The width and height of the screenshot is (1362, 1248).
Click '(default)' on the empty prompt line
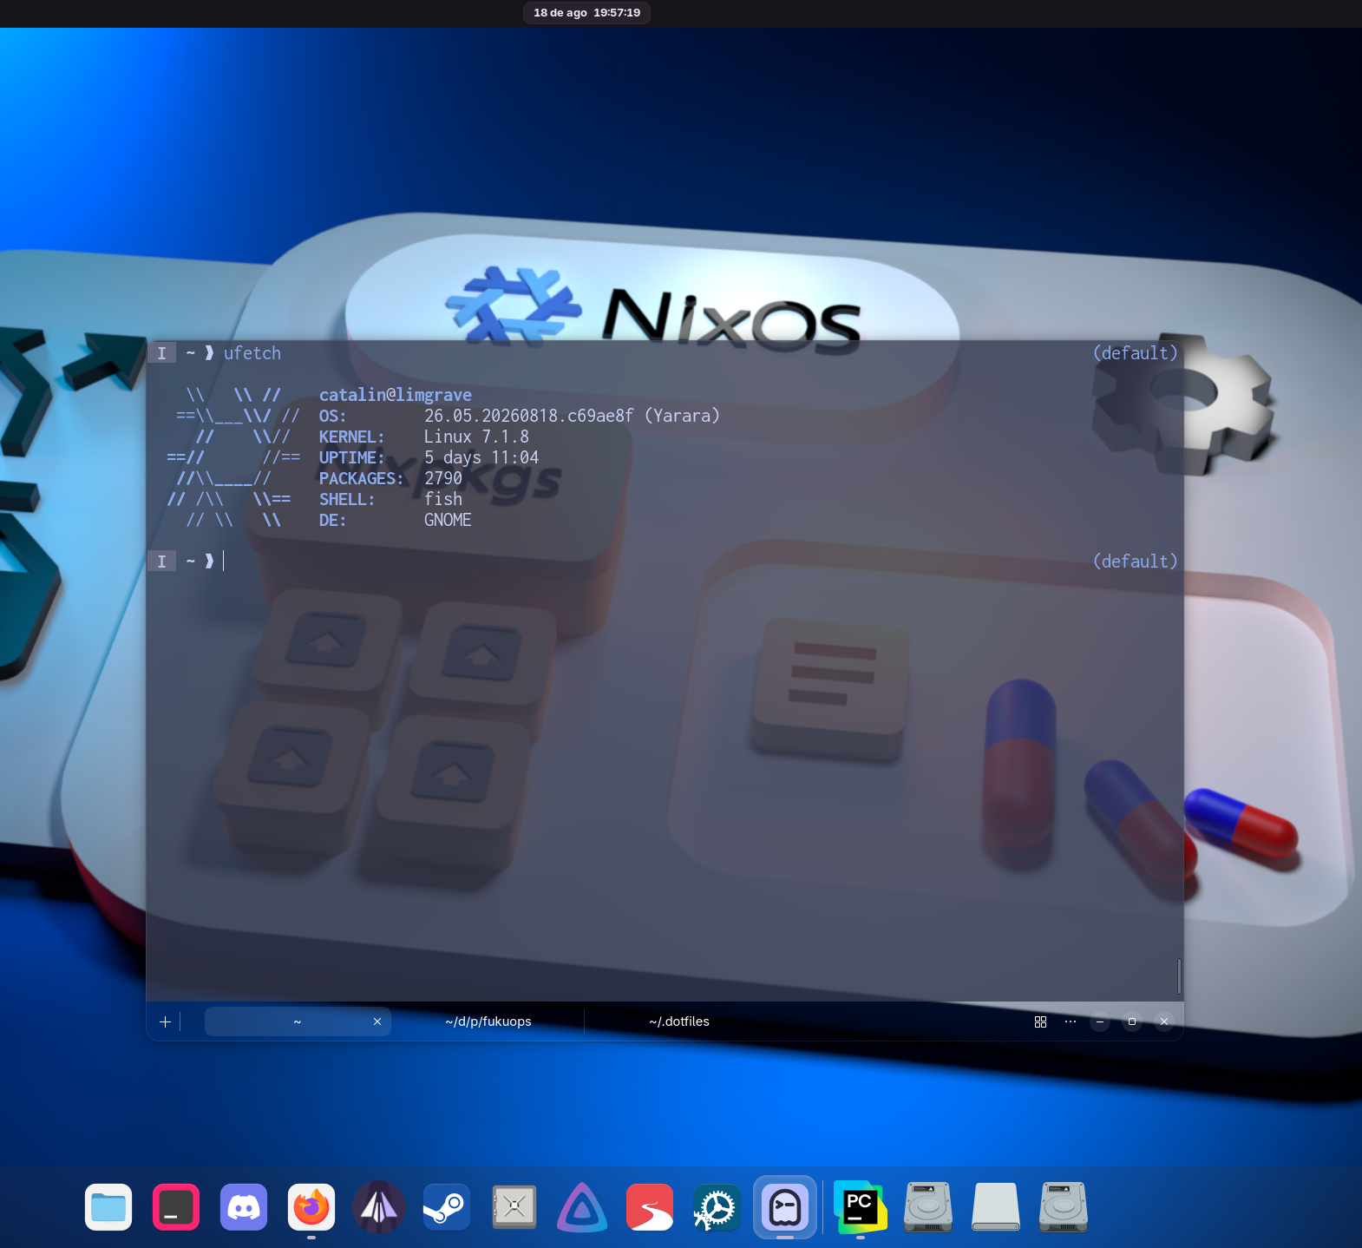[1135, 562]
